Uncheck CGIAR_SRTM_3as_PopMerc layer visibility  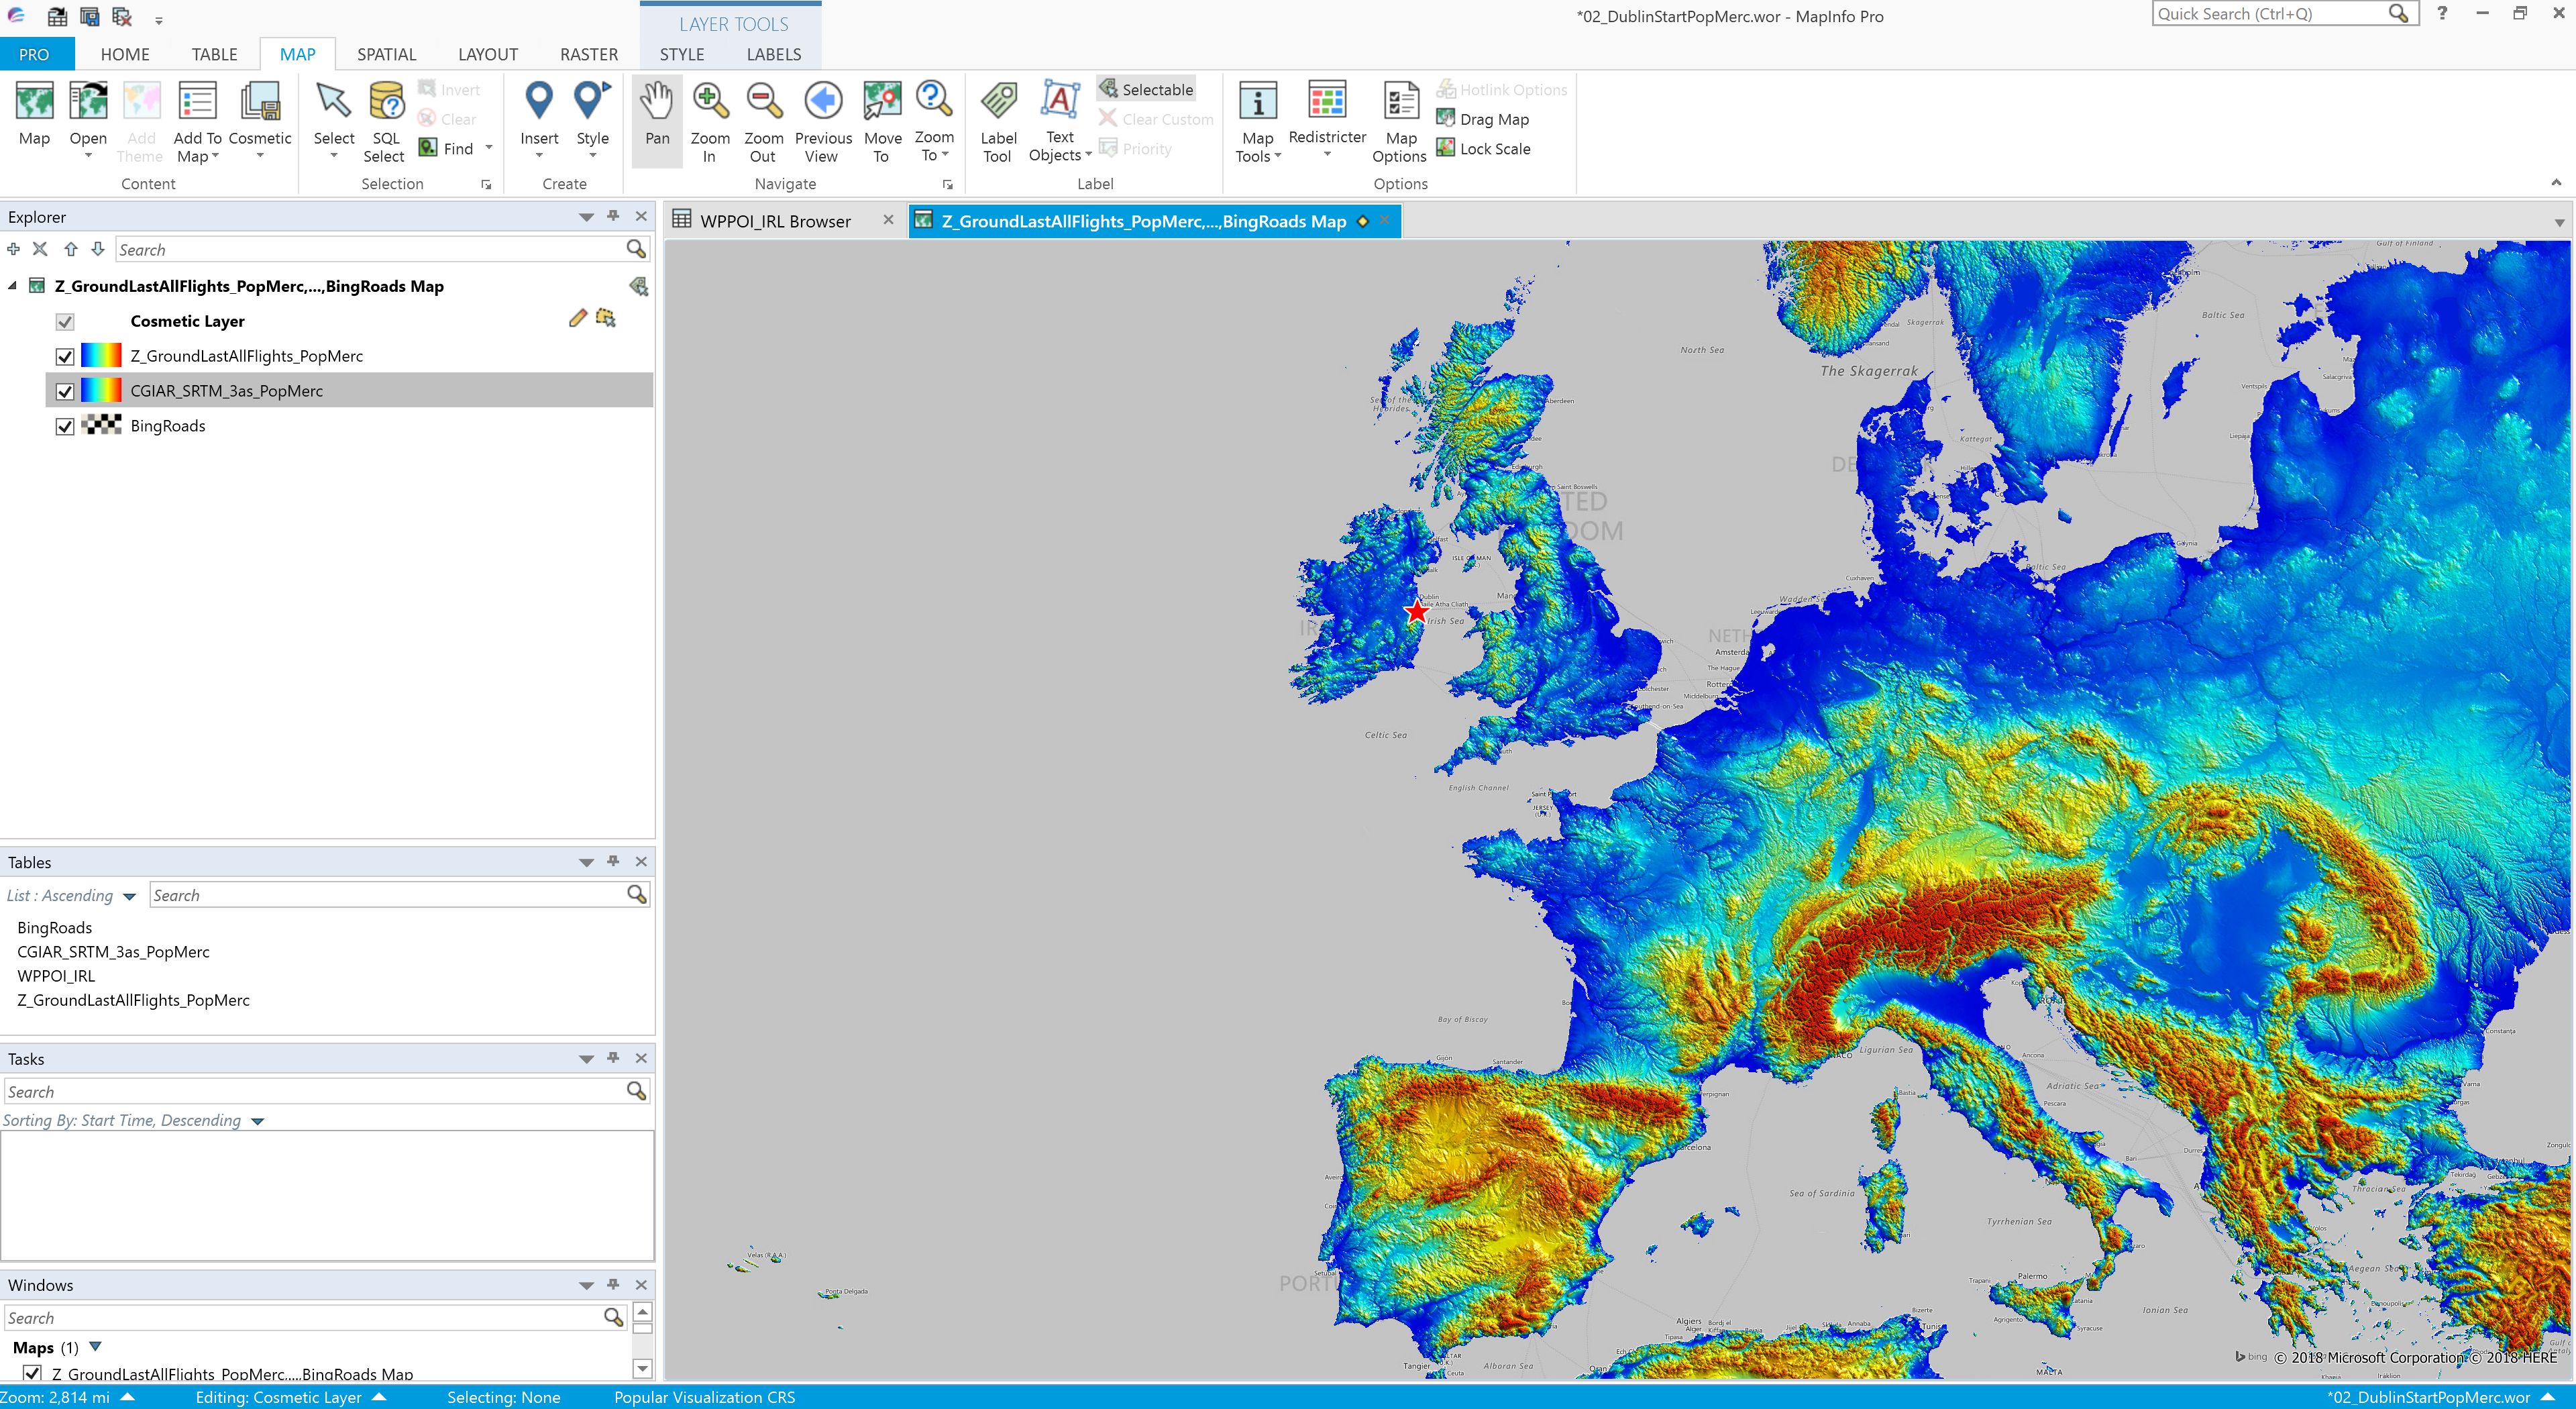coord(65,391)
